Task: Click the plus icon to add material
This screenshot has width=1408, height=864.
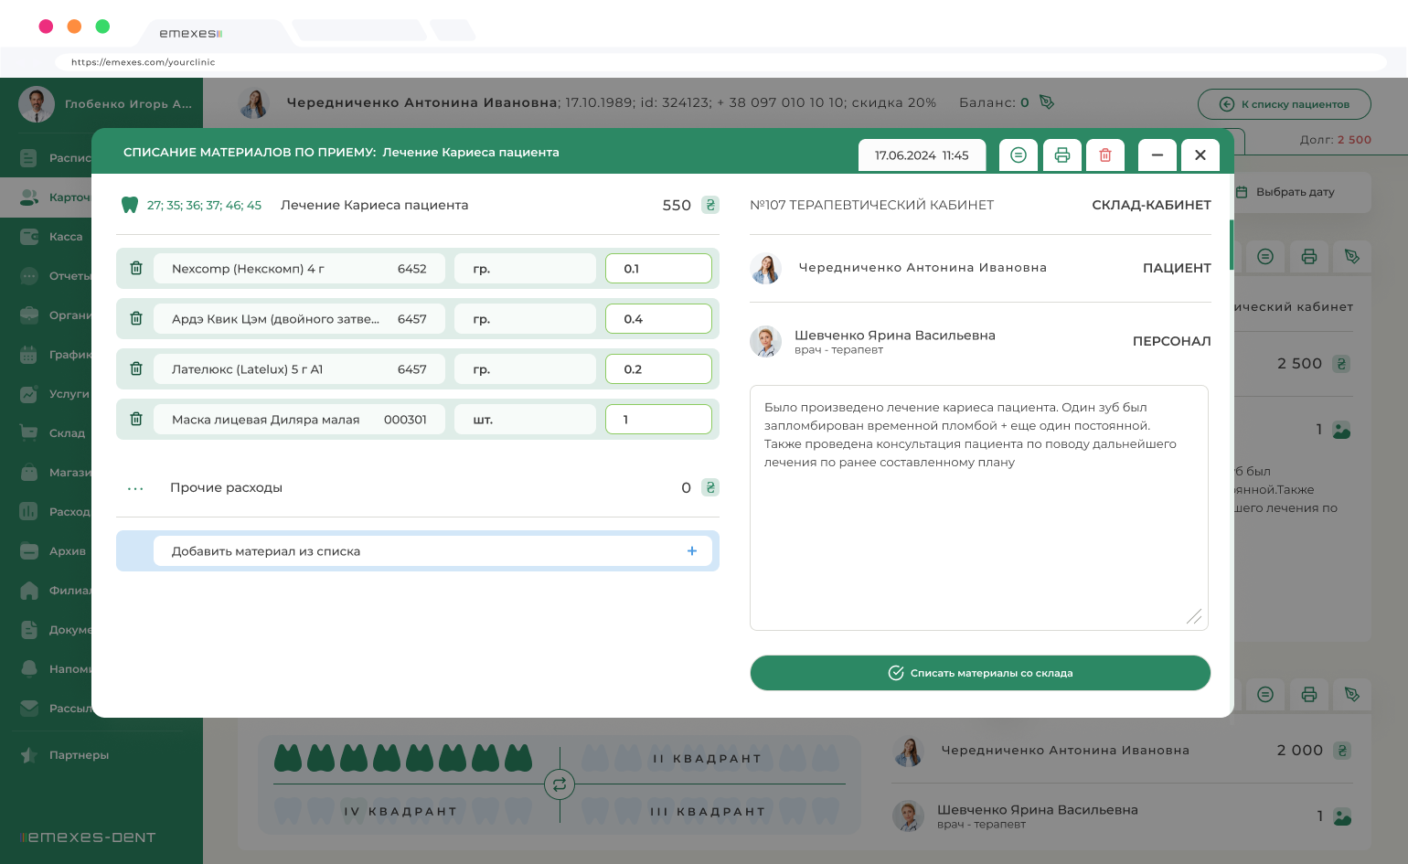Action: (692, 551)
